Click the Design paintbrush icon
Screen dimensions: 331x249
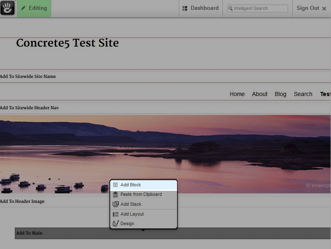(116, 224)
